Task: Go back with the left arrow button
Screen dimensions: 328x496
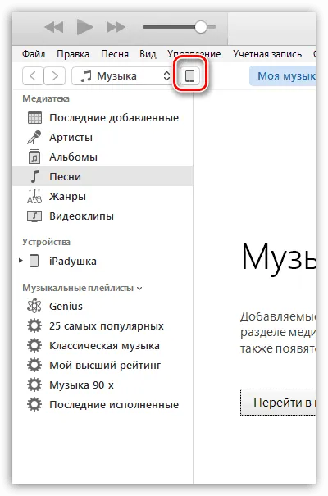Action: coord(33,76)
